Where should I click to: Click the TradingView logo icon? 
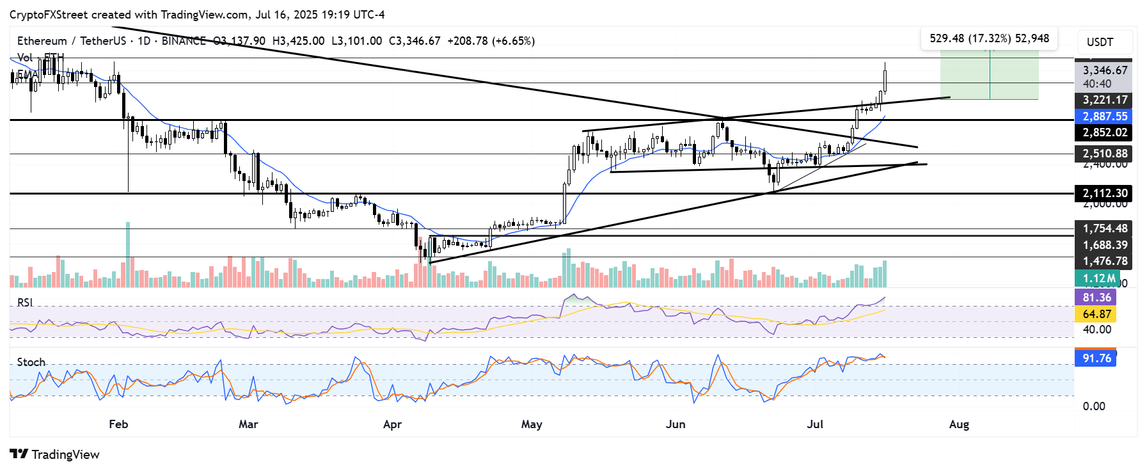click(19, 454)
